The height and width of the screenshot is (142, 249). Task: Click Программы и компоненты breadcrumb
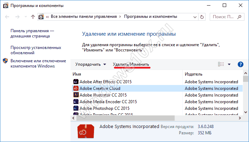tap(150, 17)
